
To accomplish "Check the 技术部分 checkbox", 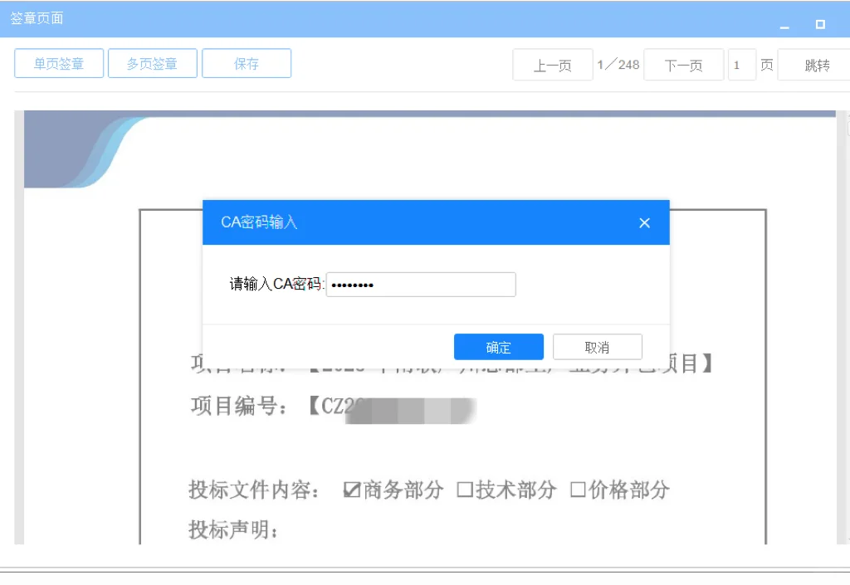I will (464, 490).
